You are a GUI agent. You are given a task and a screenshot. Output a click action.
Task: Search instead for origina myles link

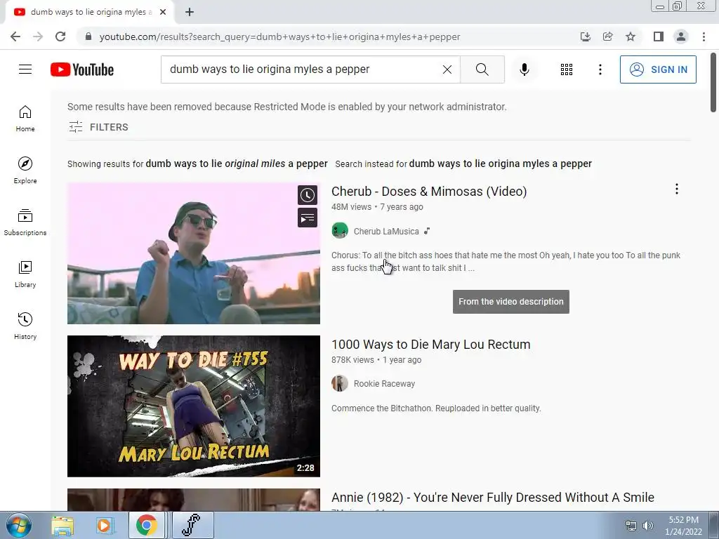500,164
